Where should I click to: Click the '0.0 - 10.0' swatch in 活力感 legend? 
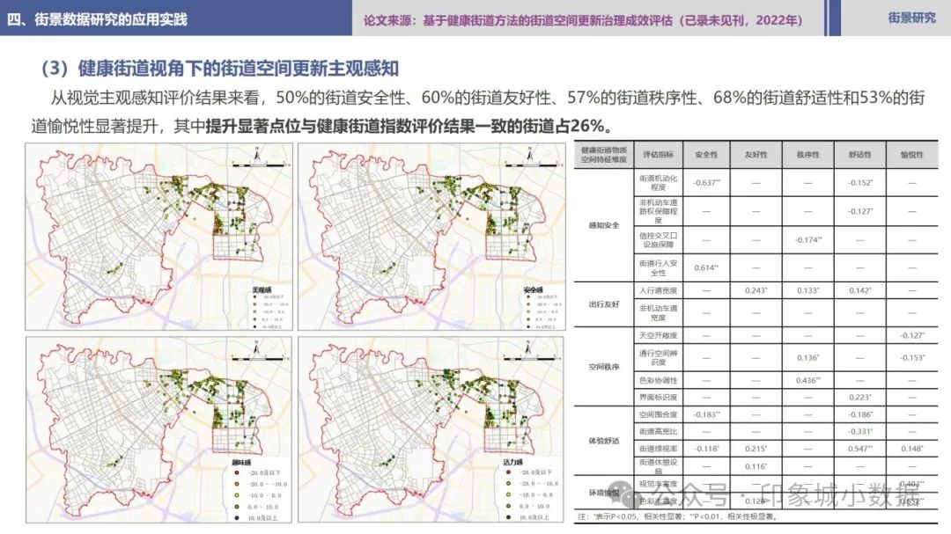pyautogui.click(x=508, y=506)
